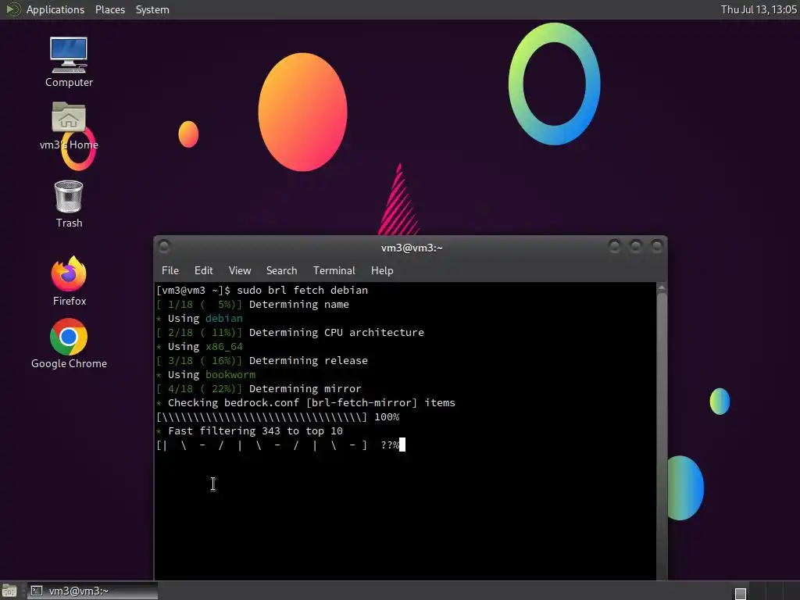Open vm3's Home folder icon
The height and width of the screenshot is (600, 800).
(x=69, y=126)
